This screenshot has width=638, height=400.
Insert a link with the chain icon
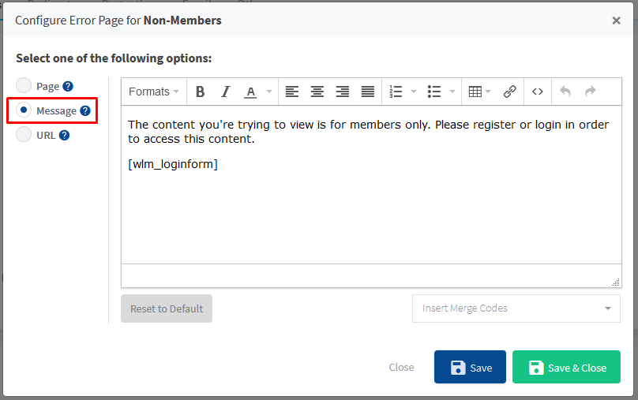[509, 92]
